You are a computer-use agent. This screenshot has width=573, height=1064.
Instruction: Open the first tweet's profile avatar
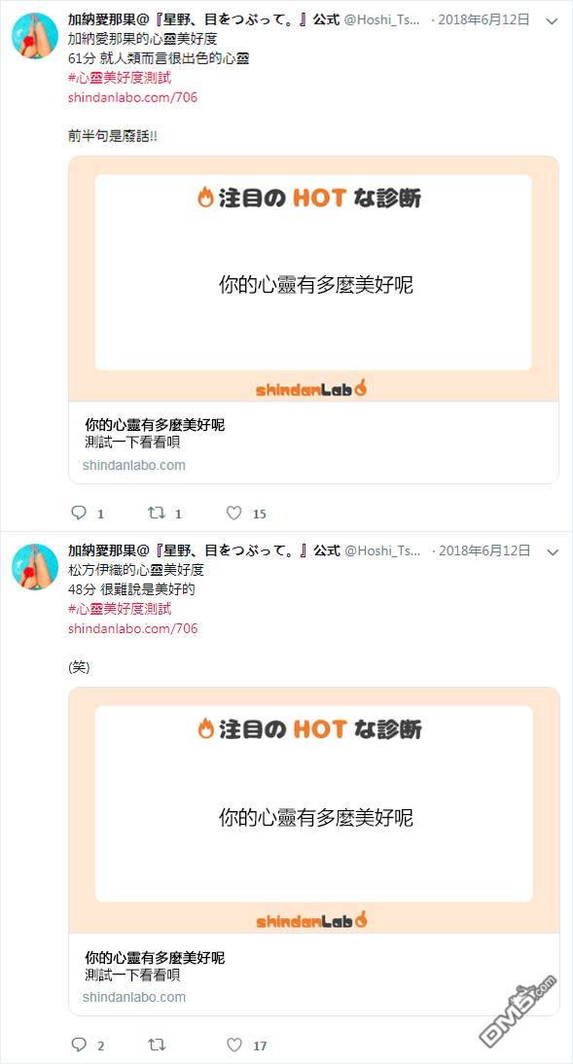coord(35,35)
